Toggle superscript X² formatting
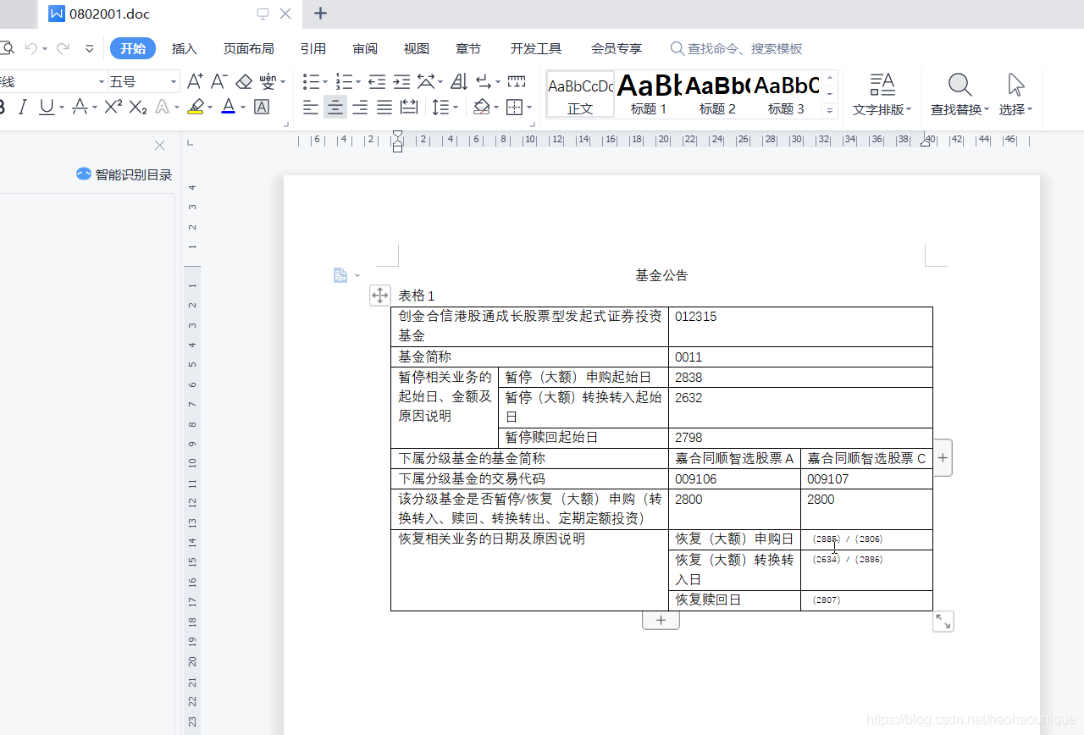The image size is (1084, 735). coord(113,107)
